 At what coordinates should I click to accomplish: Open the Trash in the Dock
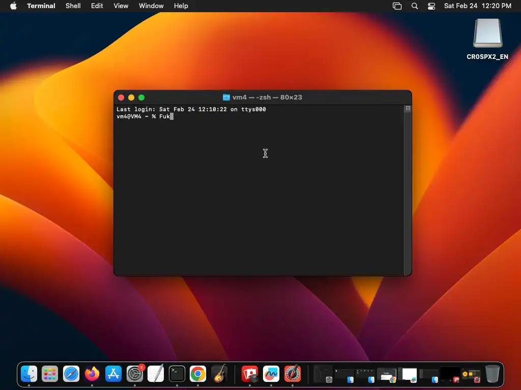(493, 374)
